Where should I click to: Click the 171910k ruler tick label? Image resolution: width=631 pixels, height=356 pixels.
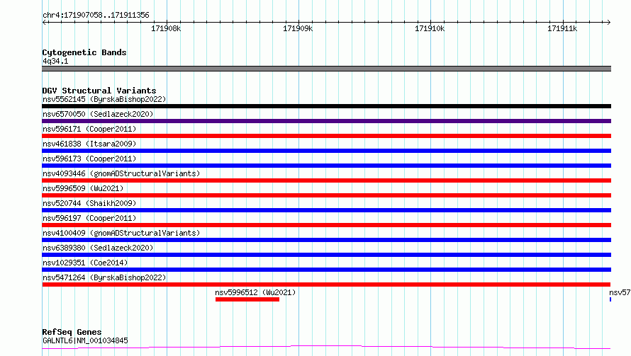click(430, 28)
